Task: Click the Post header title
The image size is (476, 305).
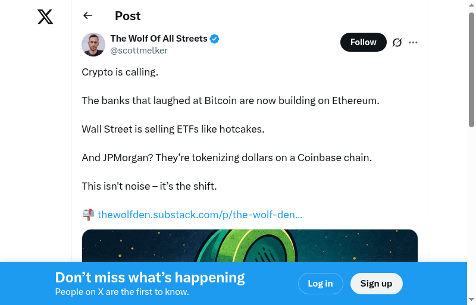Action: 128,16
